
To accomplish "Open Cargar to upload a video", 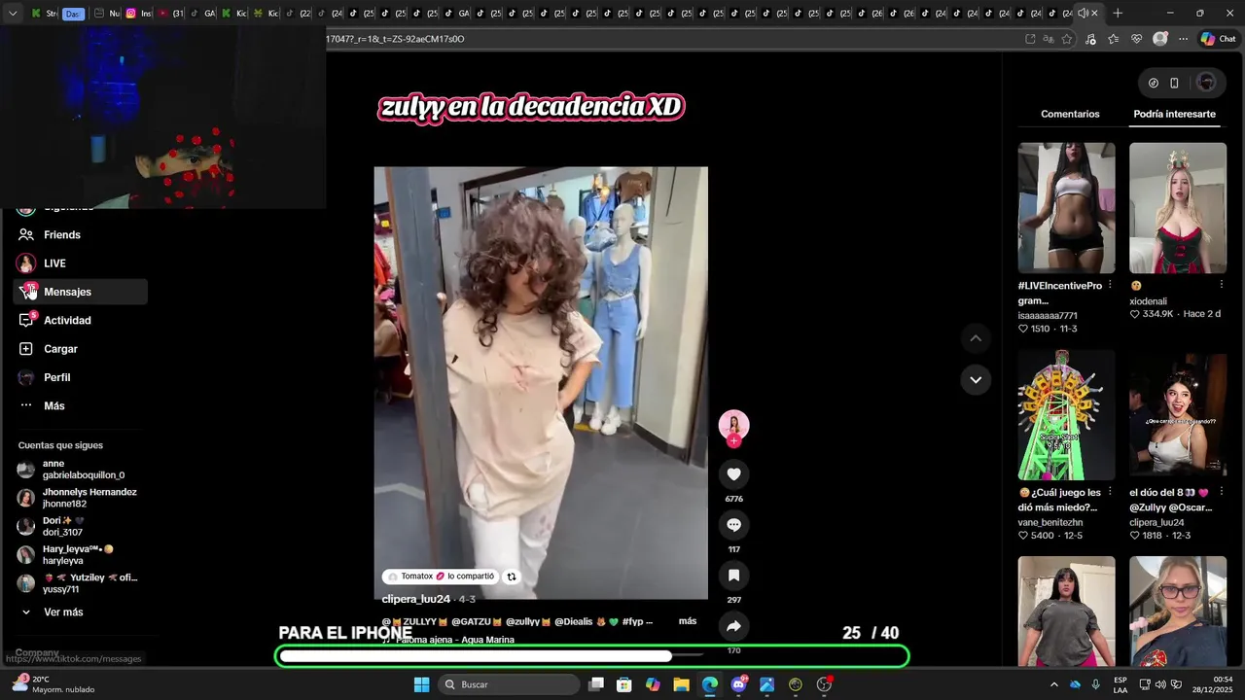I will 80,349.
